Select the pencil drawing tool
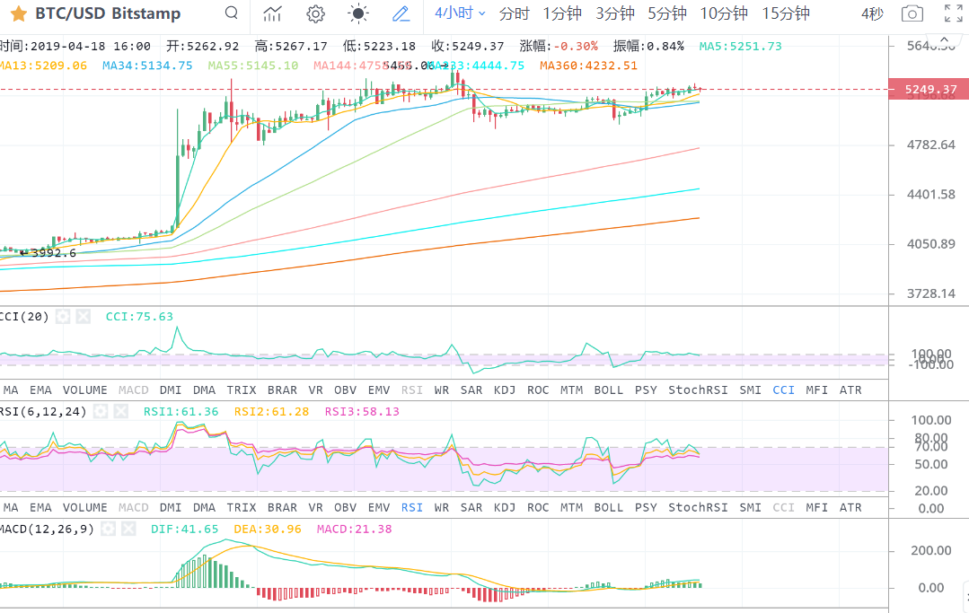Viewport: 969px width, 613px height. [401, 13]
